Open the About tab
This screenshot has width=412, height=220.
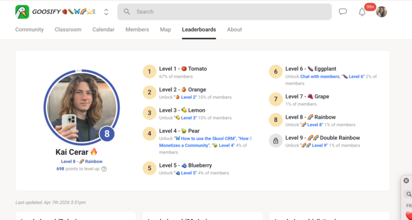235,29
